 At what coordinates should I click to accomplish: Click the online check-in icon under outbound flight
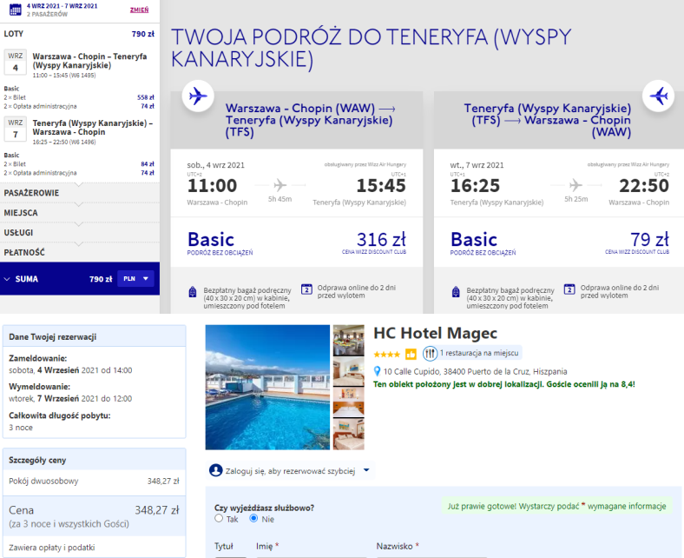pos(306,289)
